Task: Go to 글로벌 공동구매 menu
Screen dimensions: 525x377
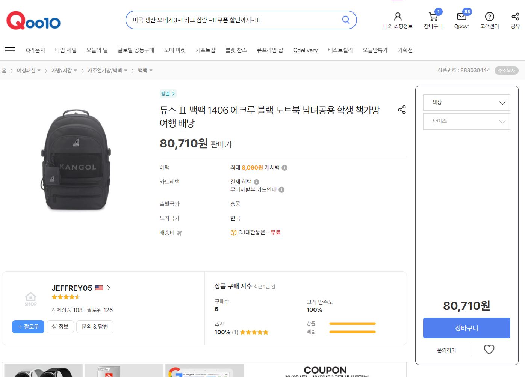Action: 136,50
